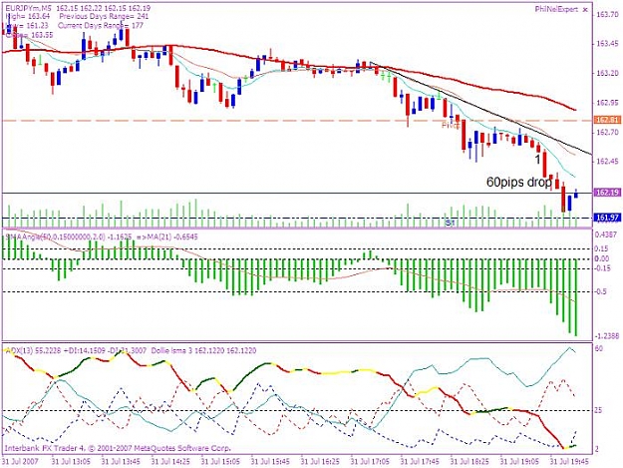Click the 163.45 price scale label
This screenshot has height=468, width=623.
[605, 44]
